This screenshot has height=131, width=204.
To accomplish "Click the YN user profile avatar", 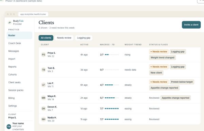I will pos(9,127).
